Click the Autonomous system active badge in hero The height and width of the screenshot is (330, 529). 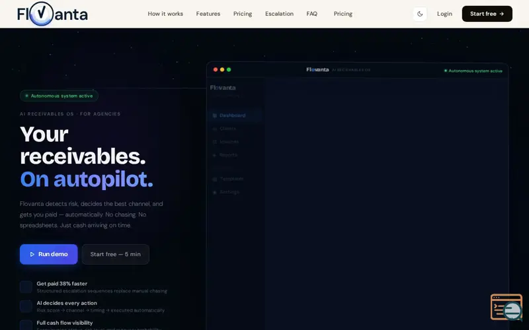59,96
